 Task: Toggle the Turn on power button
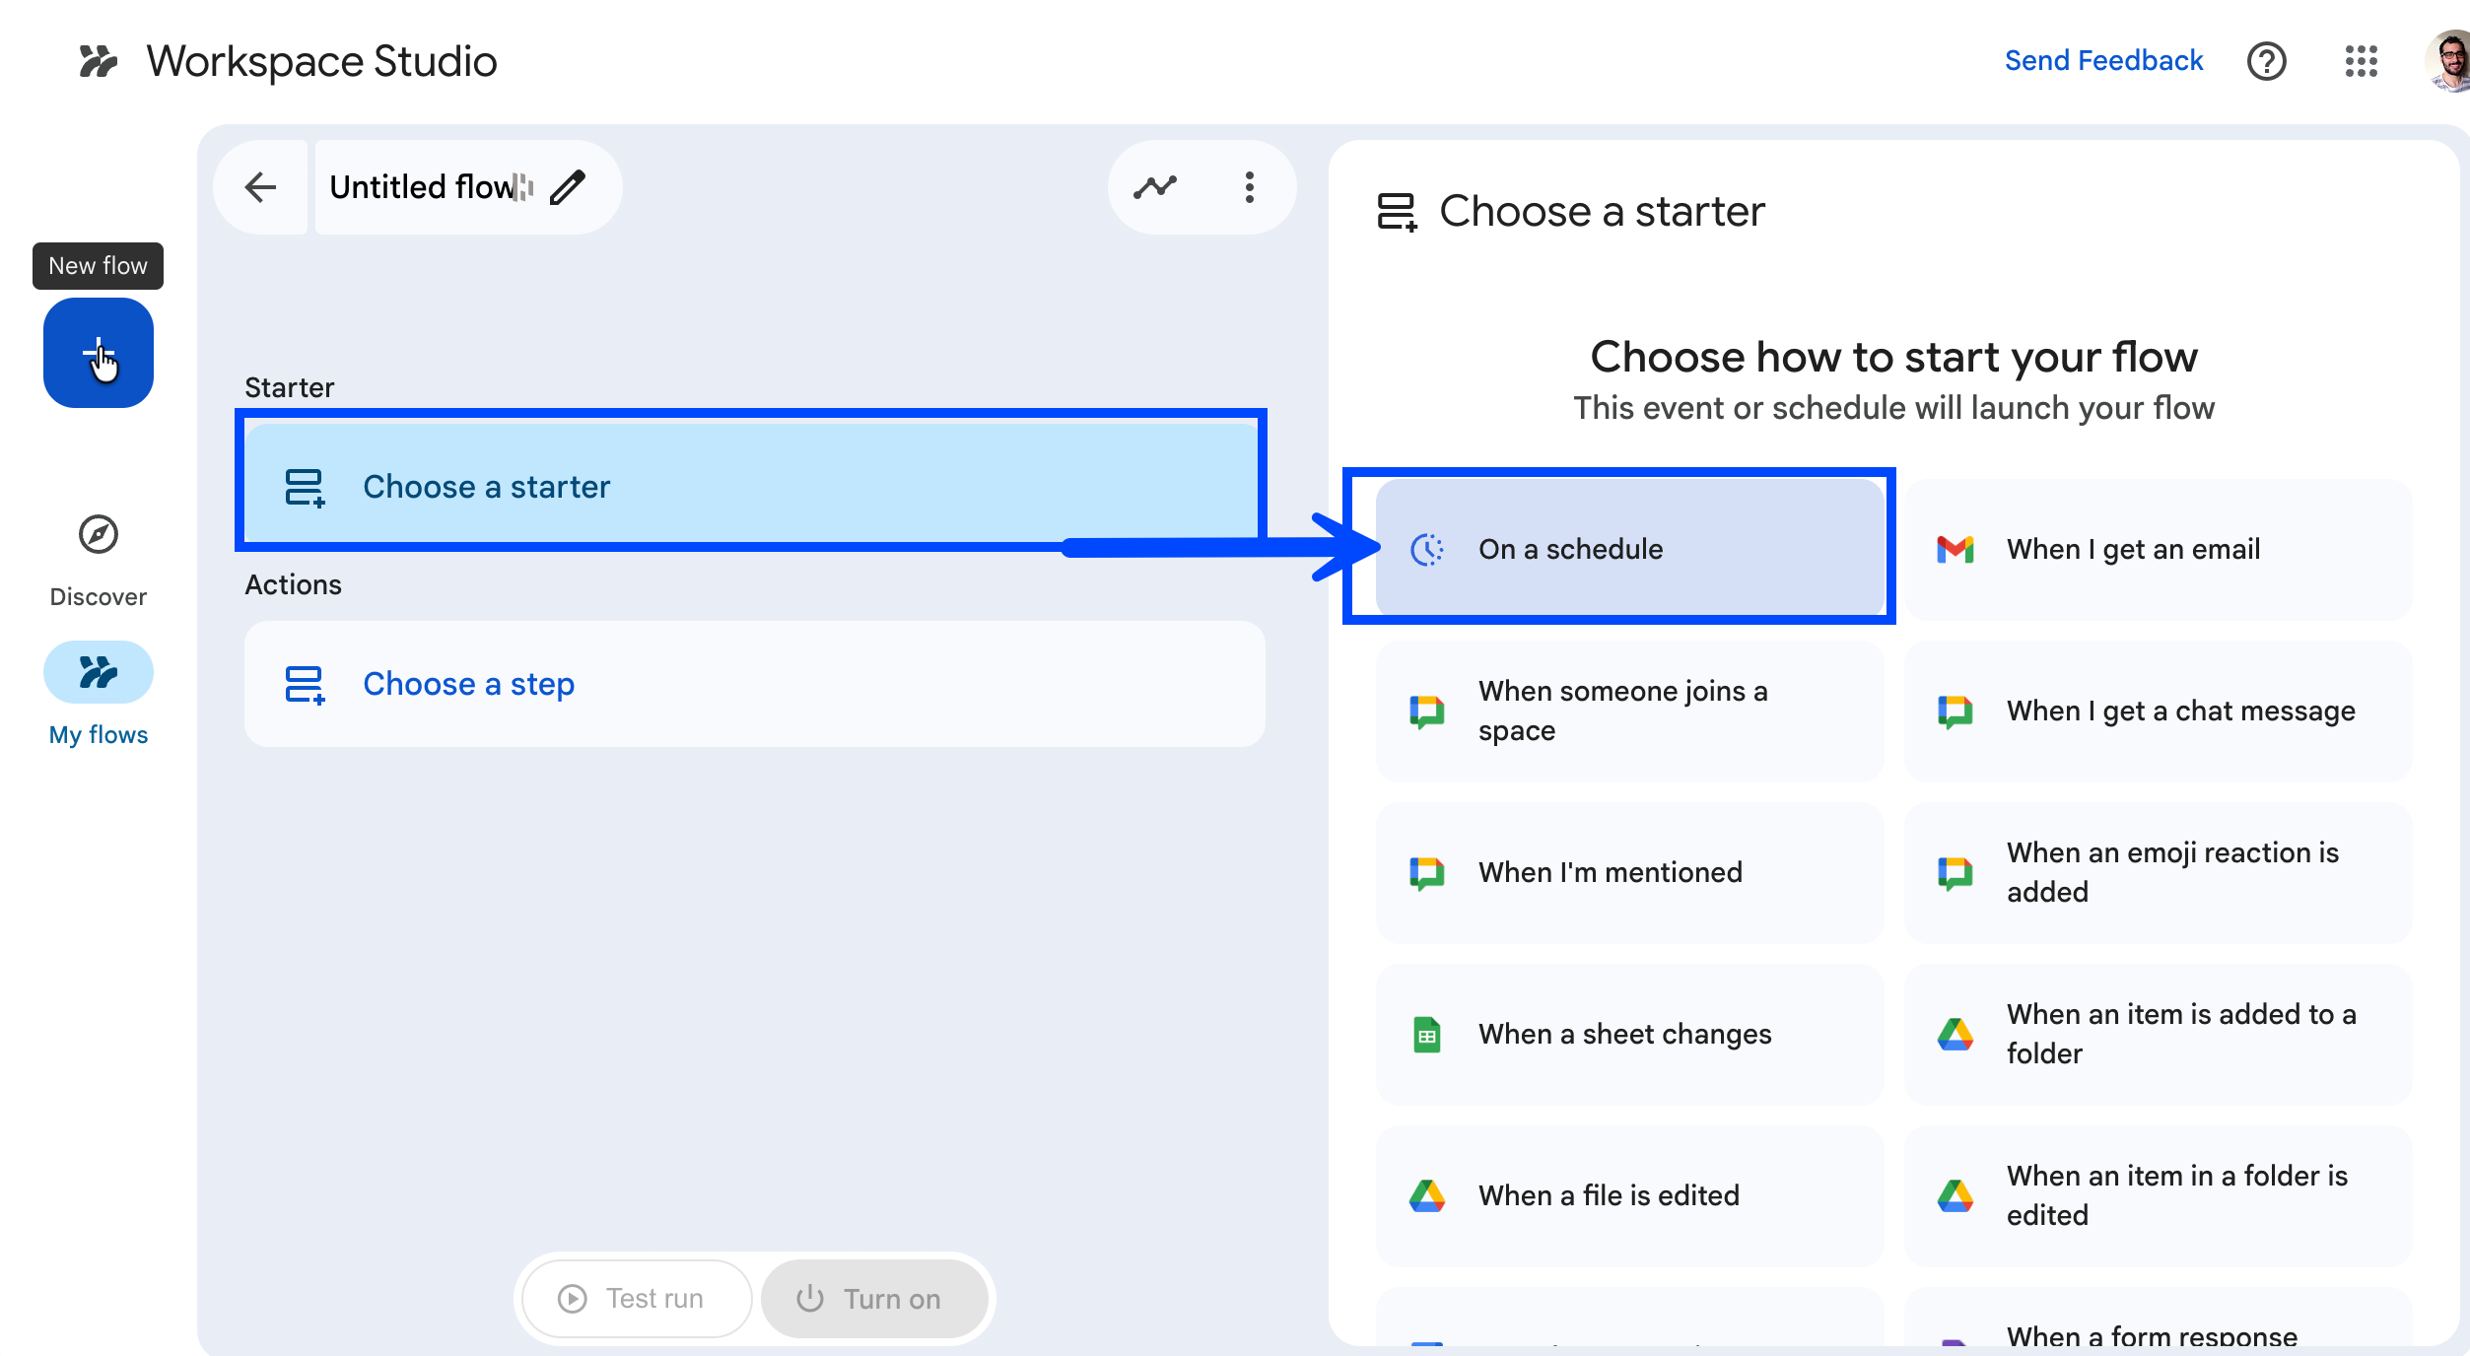pos(873,1299)
